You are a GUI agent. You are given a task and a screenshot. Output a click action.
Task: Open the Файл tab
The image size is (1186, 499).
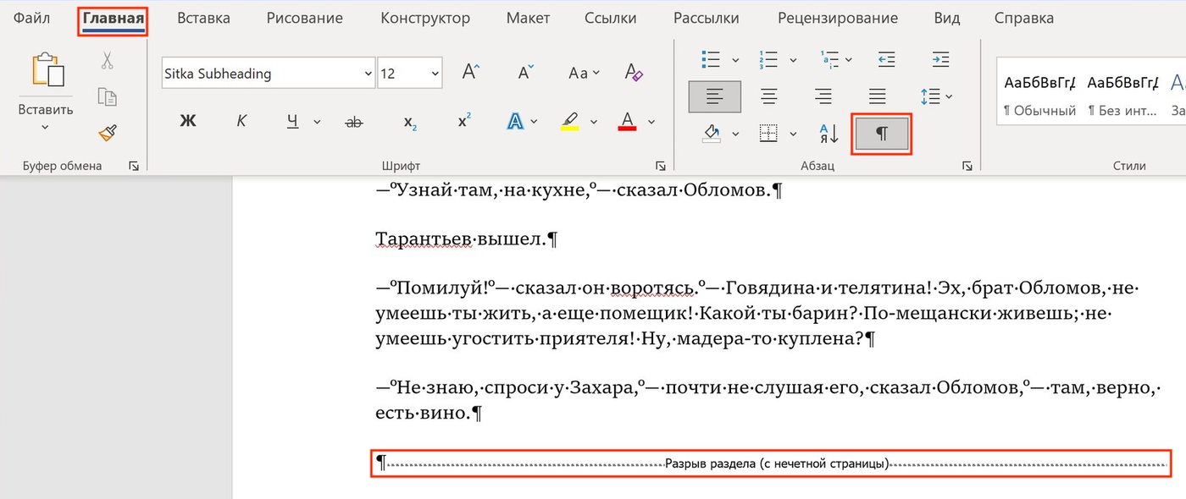tap(31, 18)
